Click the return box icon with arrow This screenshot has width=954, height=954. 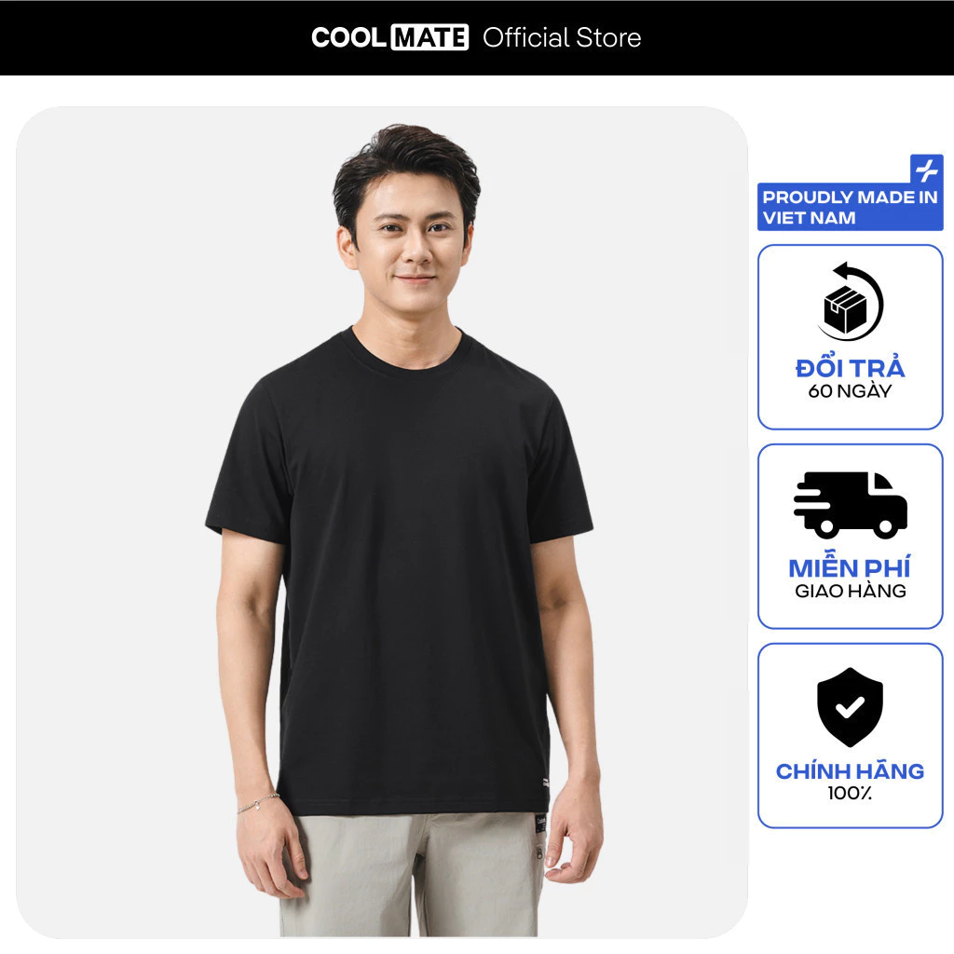click(850, 303)
